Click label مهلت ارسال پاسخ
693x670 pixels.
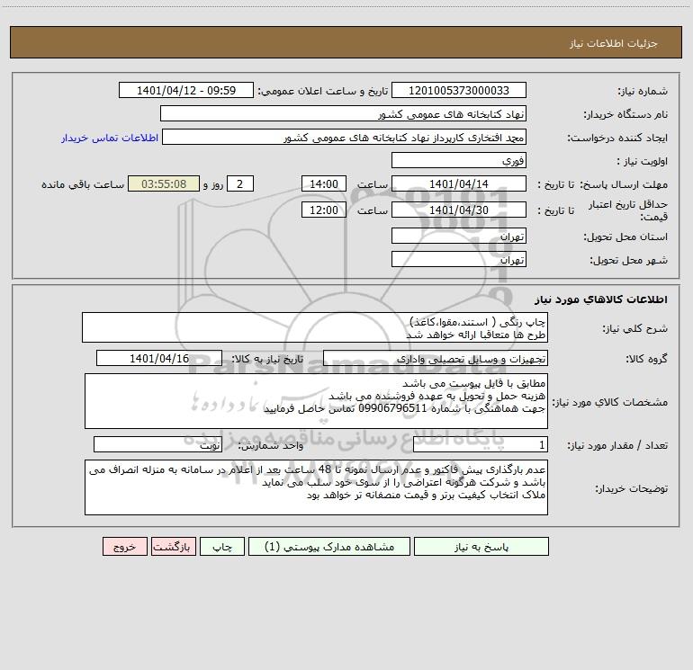(x=624, y=184)
